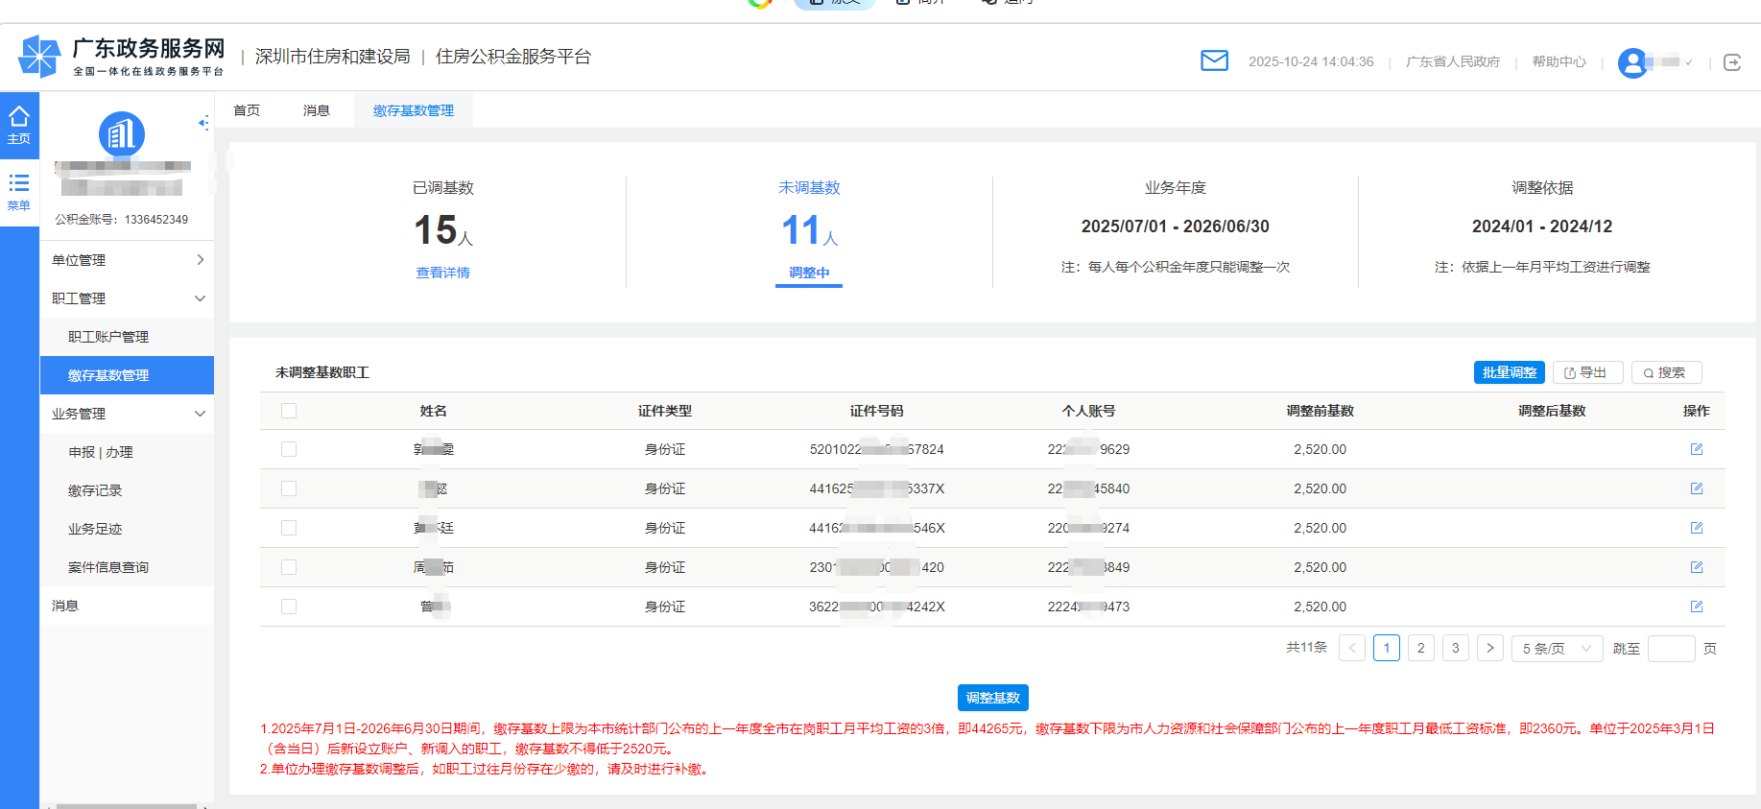The height and width of the screenshot is (809, 1761).
Task: Open 查看详情 link under 已调基数
Action: [x=442, y=273]
